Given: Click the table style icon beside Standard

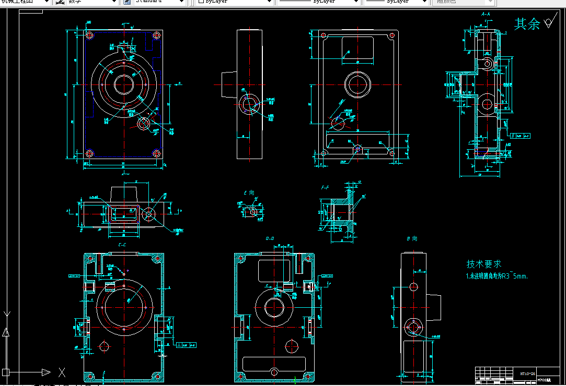Looking at the screenshot, I should (127, 2).
